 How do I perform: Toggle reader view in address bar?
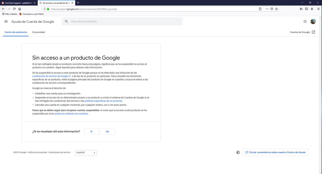pyautogui.click(x=260, y=9)
